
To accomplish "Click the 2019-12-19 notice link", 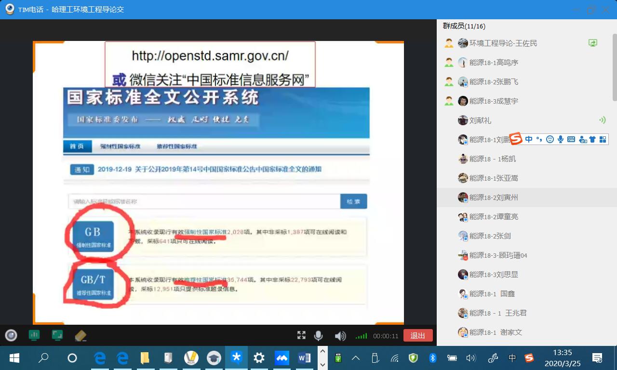I will (209, 169).
